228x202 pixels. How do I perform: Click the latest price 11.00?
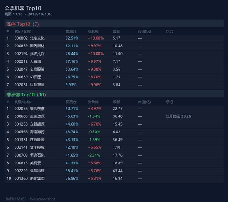point(118,54)
